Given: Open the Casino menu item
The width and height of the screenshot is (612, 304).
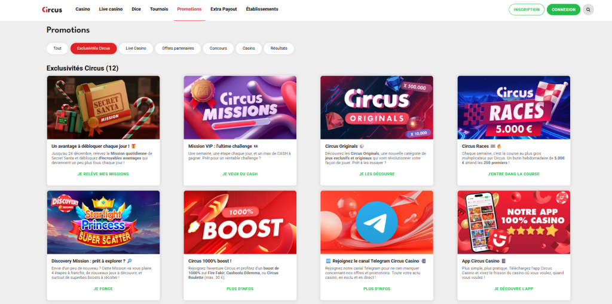Looking at the screenshot, I should pyautogui.click(x=82, y=9).
